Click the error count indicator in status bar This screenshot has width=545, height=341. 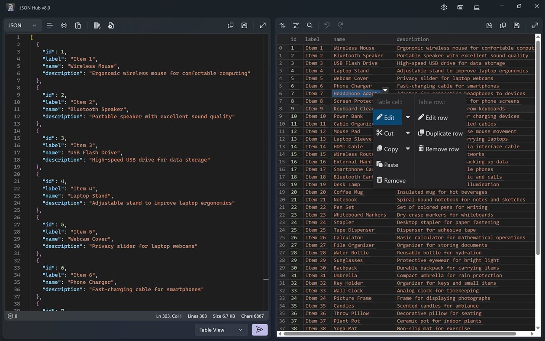[13, 316]
